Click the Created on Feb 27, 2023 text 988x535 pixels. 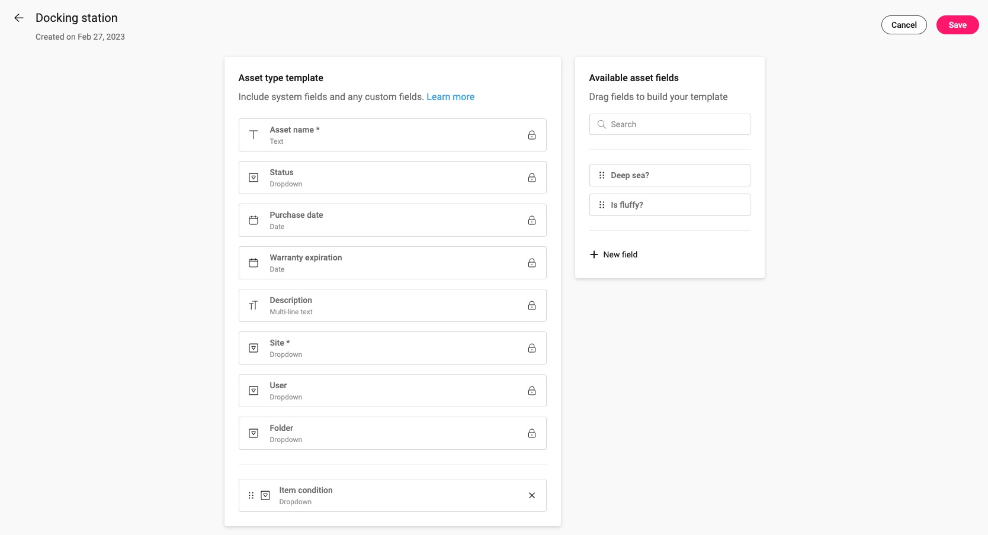(80, 37)
